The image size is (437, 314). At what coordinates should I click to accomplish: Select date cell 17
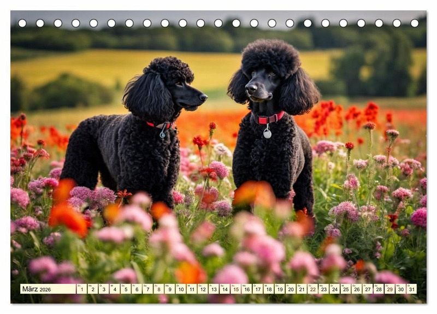coord(258,289)
